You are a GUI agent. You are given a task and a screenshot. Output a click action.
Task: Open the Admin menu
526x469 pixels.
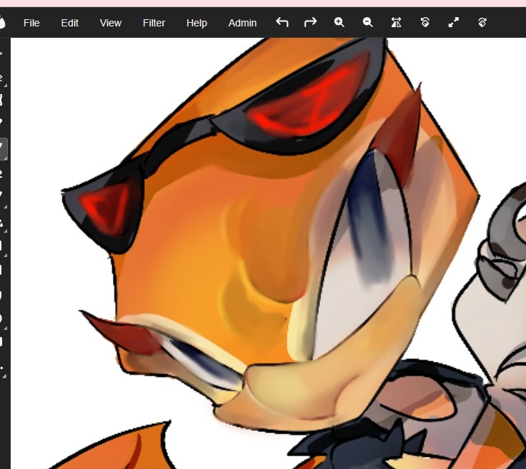[242, 23]
